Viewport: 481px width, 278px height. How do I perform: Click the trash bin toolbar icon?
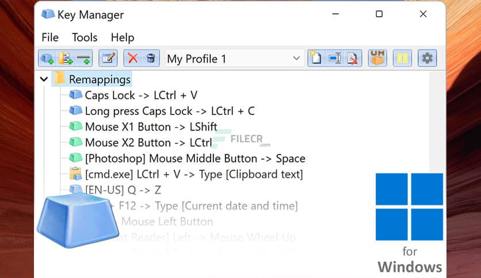(151, 58)
